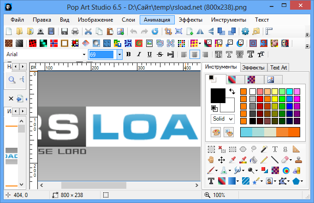The image size is (314, 203).
Task: Open the Эффекты menu
Action: click(x=190, y=20)
